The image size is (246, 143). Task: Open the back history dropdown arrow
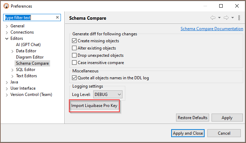pyautogui.click(x=219, y=18)
